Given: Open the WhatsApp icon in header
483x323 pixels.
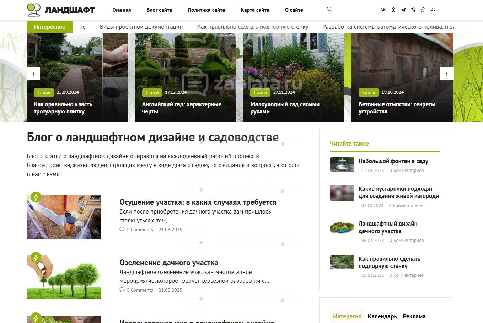Looking at the screenshot, I should (x=423, y=10).
